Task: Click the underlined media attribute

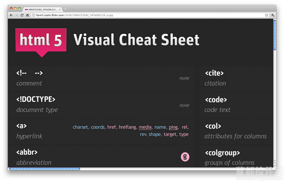Action: pos(145,127)
